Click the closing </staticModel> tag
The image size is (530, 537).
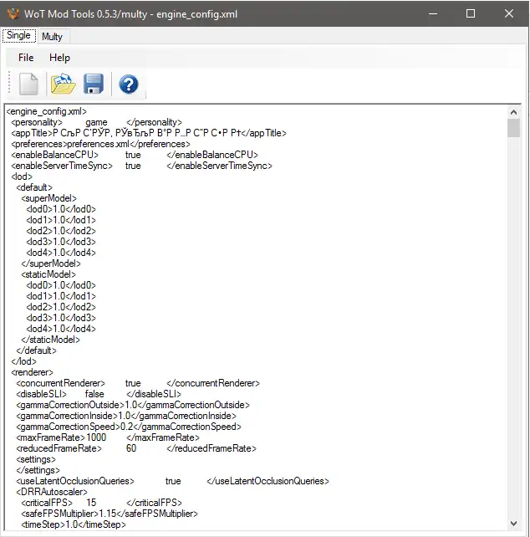click(51, 340)
